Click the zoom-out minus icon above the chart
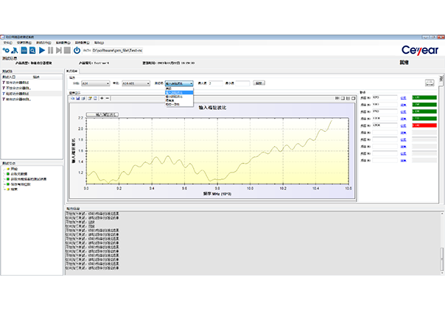 108,98
